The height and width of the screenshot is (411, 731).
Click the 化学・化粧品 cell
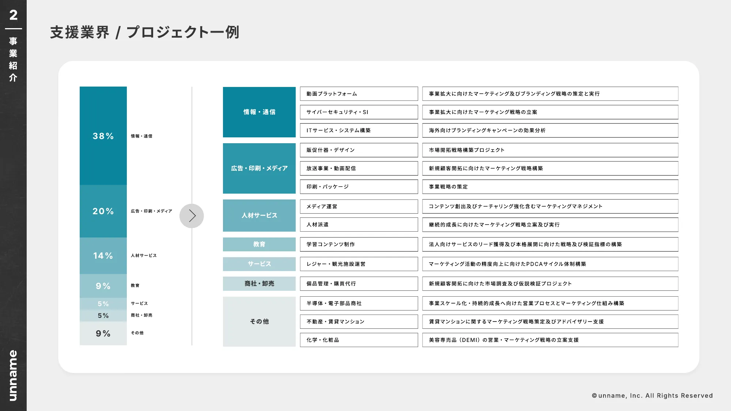[x=359, y=340]
